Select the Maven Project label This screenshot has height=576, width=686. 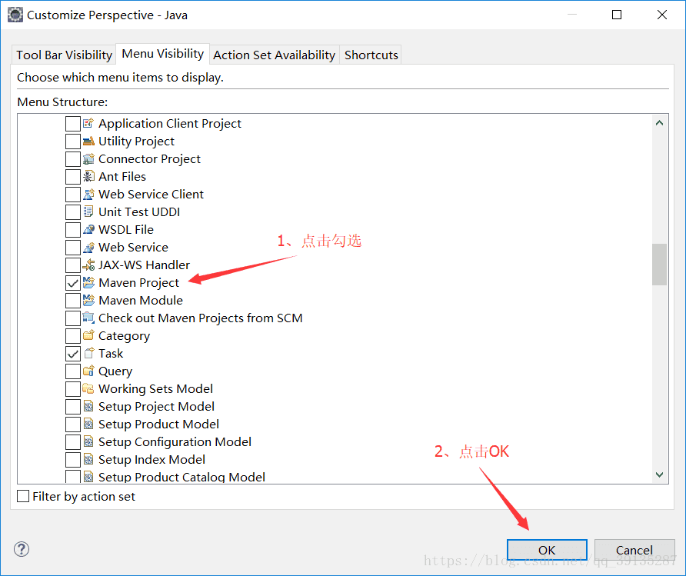138,283
